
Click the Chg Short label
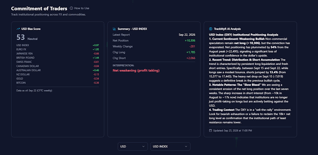pos(119,58)
